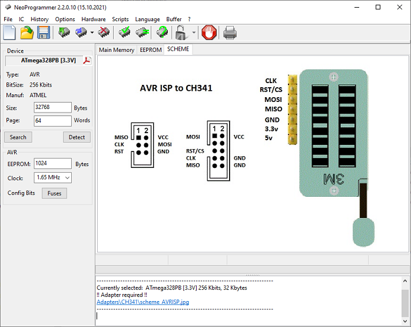Open a file with the folder icon
This screenshot has height=327, width=411.
27,33
